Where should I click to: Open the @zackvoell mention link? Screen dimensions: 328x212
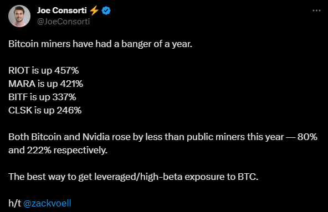pos(47,203)
